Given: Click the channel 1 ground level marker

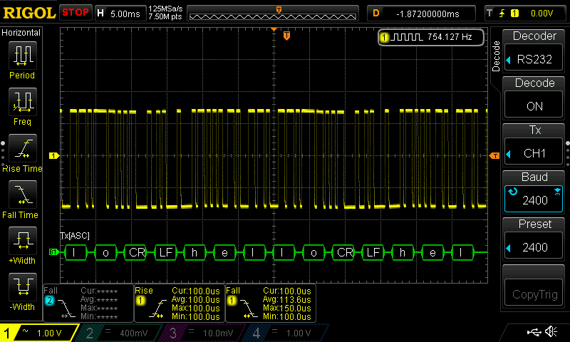Looking at the screenshot, I should pyautogui.click(x=54, y=155).
